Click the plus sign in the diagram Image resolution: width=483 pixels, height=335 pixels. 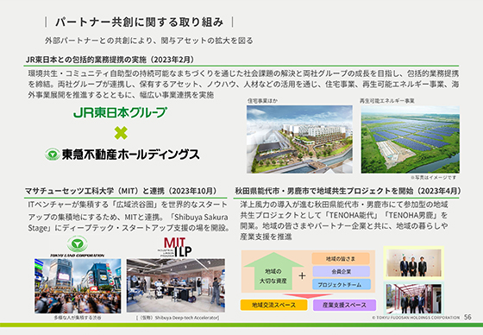[302, 275]
